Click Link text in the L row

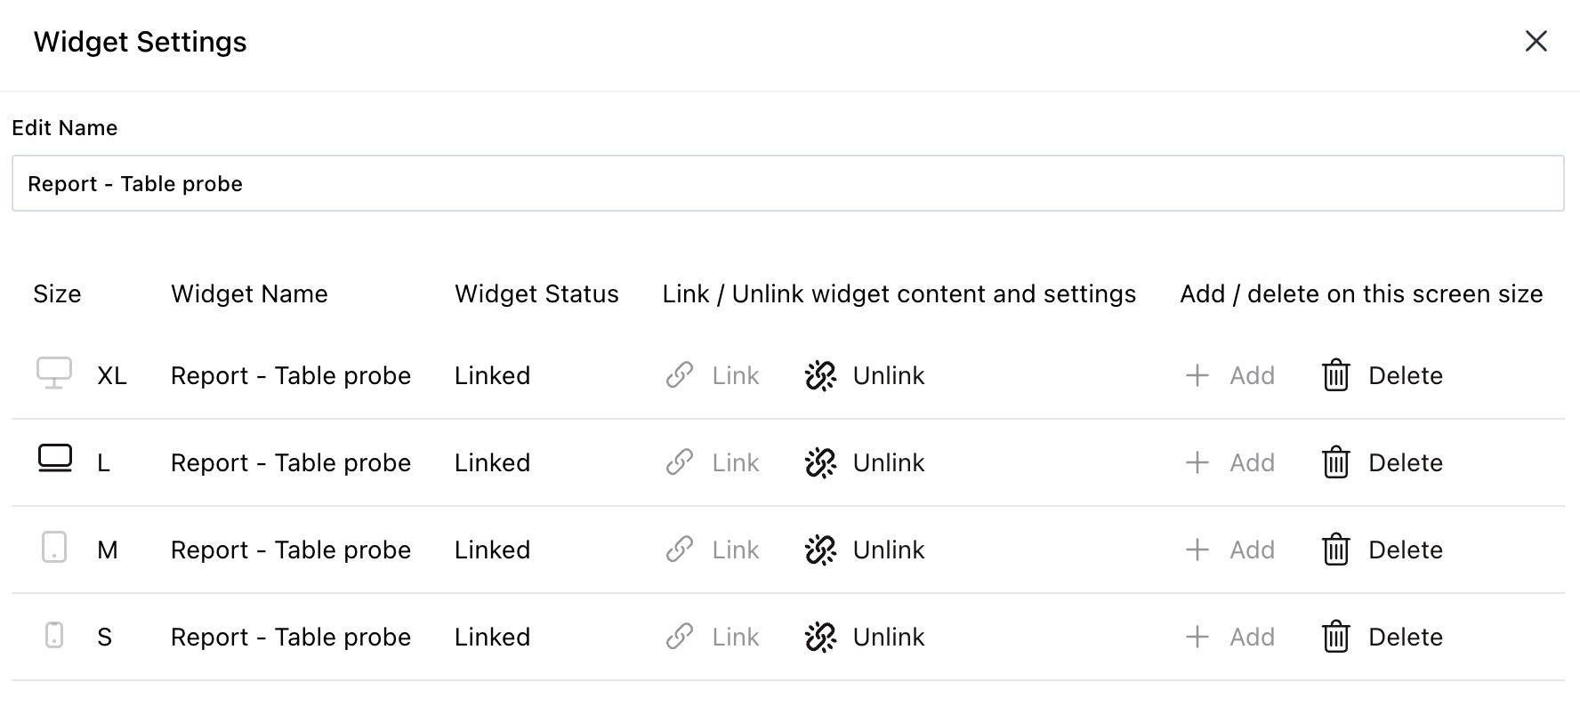[736, 463]
